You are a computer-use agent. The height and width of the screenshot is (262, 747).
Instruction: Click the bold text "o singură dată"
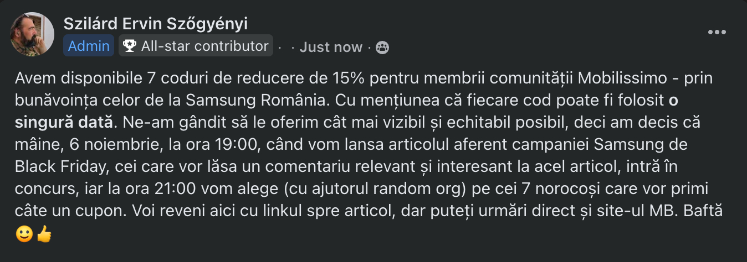61,120
